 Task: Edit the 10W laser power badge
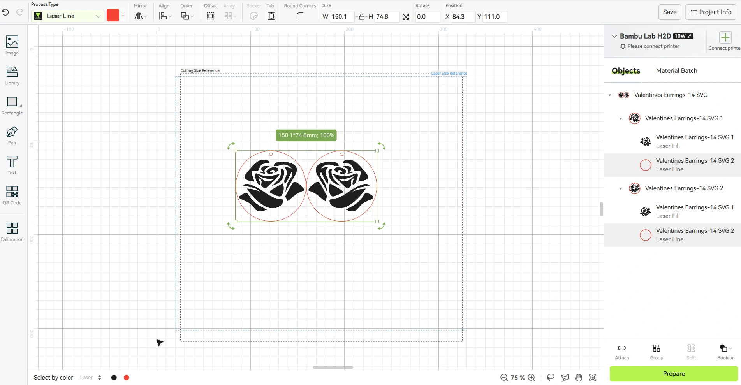click(683, 36)
